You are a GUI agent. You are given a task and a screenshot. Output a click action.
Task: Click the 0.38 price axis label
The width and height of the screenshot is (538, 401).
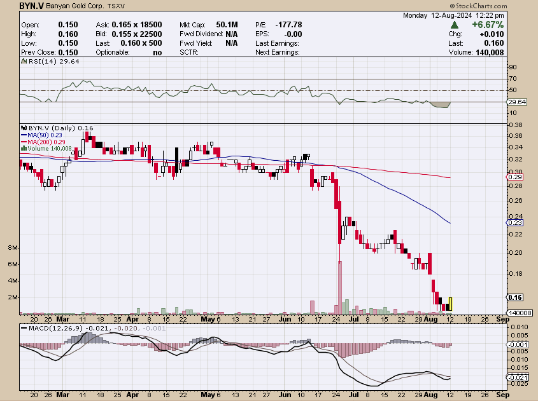point(515,125)
